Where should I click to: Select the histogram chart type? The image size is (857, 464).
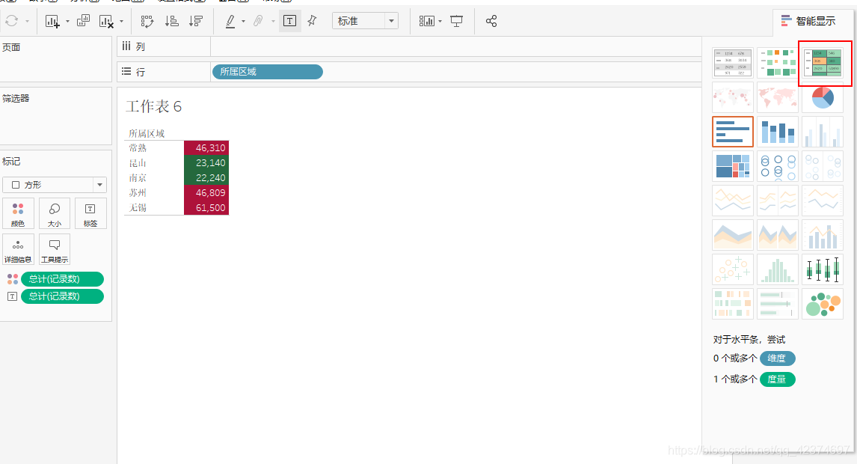click(778, 269)
